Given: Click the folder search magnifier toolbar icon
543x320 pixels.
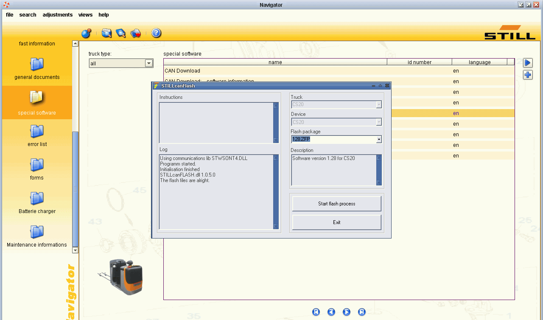Looking at the screenshot, I should pos(106,33).
